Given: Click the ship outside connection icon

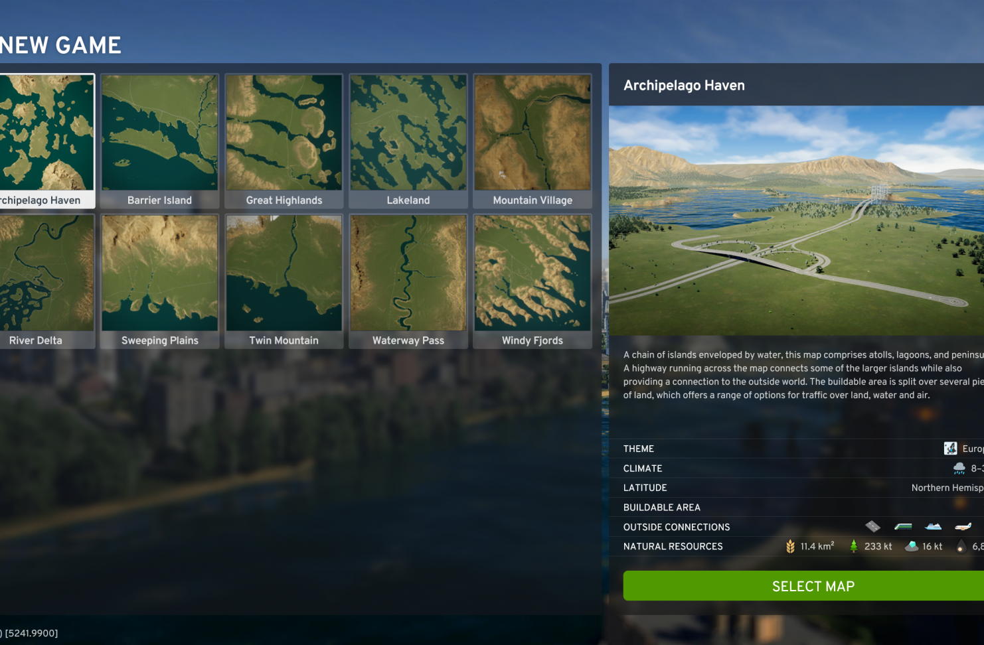Looking at the screenshot, I should [x=934, y=527].
